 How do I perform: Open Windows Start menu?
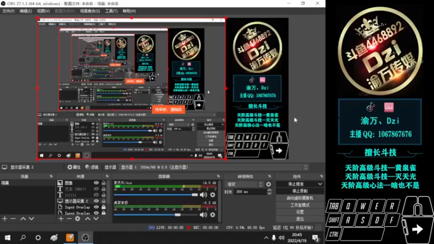[x=8, y=237]
